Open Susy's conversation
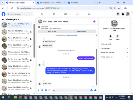 16,74
